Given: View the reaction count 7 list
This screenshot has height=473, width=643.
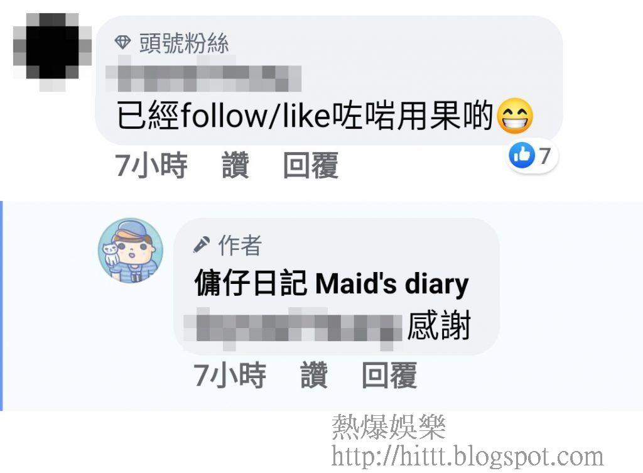Looking at the screenshot, I should pos(544,156).
